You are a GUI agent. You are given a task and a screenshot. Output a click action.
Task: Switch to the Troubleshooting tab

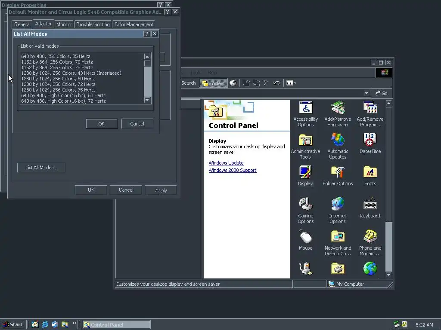tap(93, 24)
